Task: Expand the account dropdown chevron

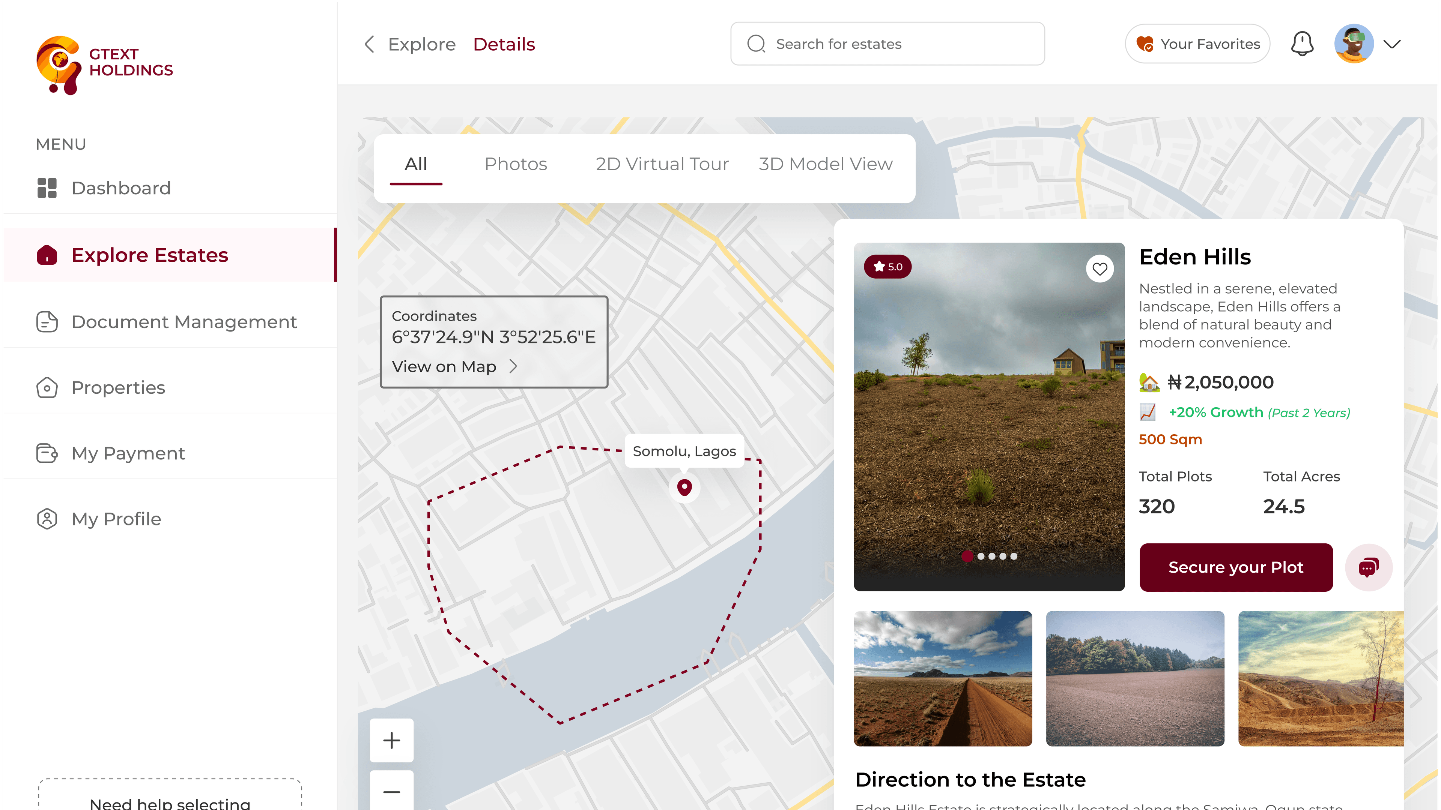Action: [x=1392, y=44]
